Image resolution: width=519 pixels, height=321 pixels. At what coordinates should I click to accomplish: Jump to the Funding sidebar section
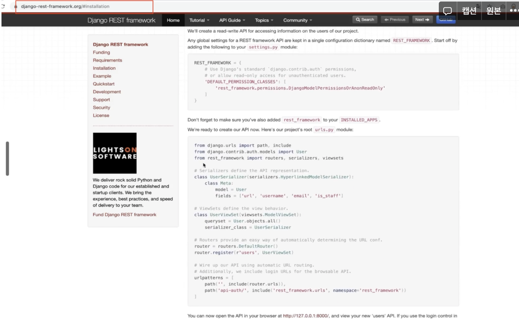[101, 52]
